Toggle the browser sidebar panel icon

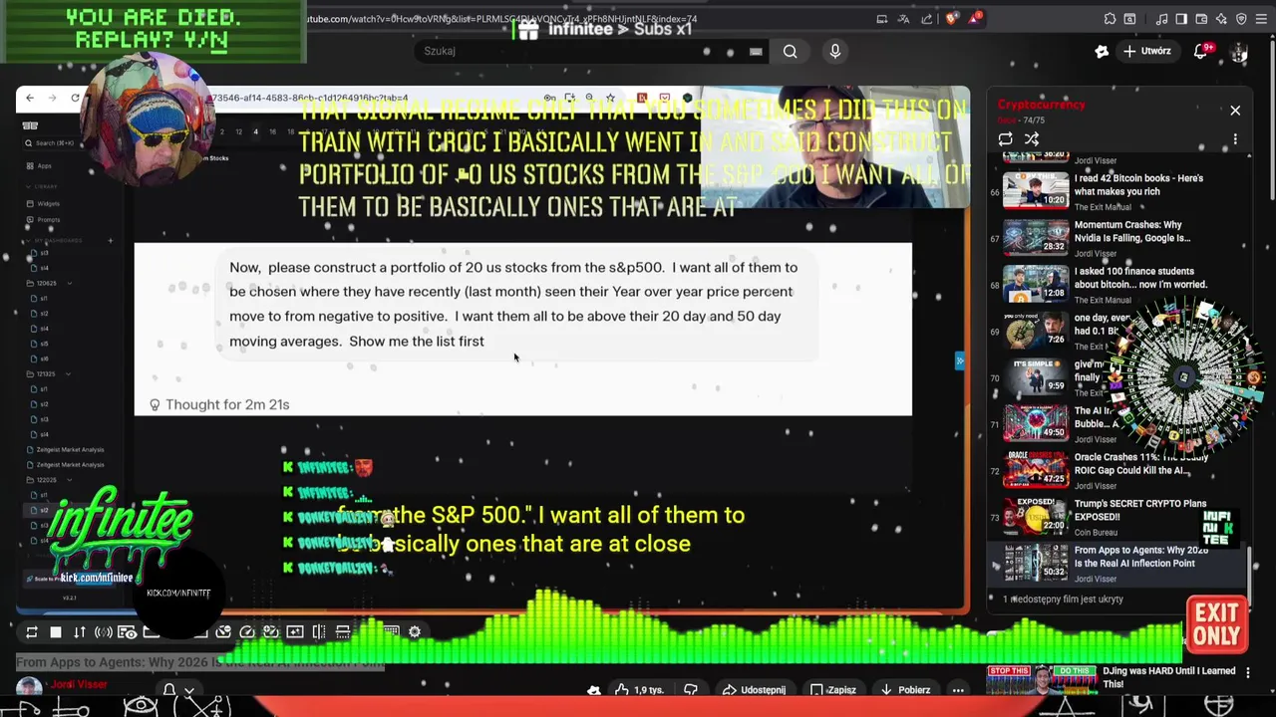point(1182,18)
